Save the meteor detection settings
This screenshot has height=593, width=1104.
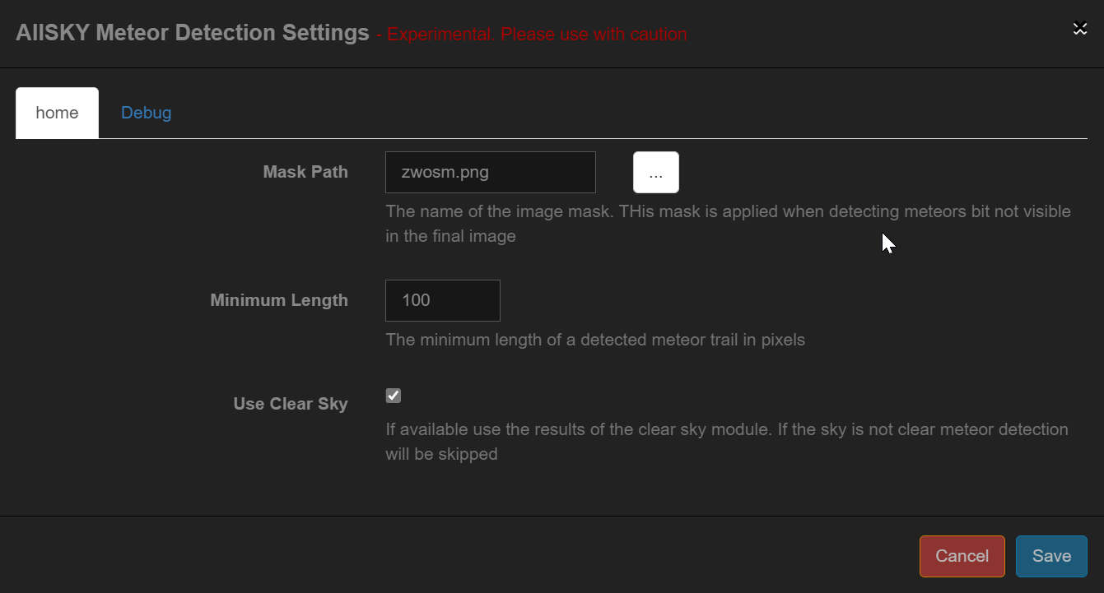[1051, 556]
